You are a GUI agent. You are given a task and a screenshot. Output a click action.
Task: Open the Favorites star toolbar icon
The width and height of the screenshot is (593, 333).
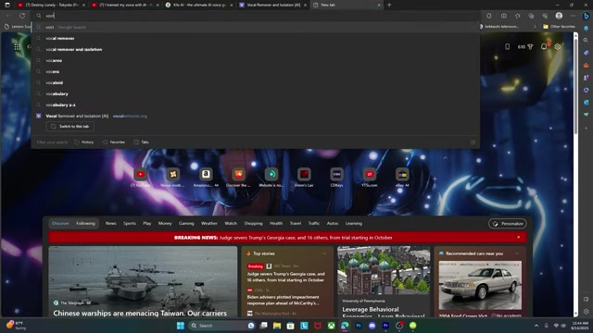tap(517, 16)
